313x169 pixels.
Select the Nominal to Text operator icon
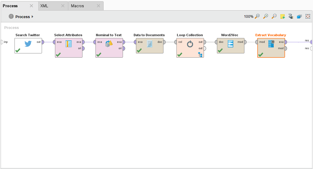pos(109,44)
